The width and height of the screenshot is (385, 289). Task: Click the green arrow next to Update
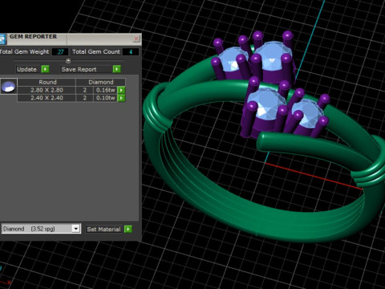(45, 69)
